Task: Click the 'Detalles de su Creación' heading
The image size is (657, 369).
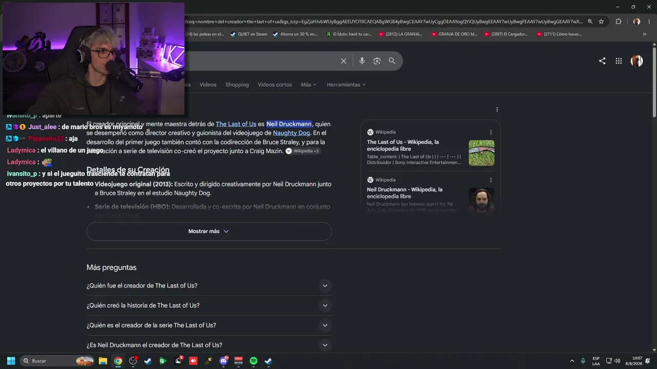Action: (x=128, y=170)
